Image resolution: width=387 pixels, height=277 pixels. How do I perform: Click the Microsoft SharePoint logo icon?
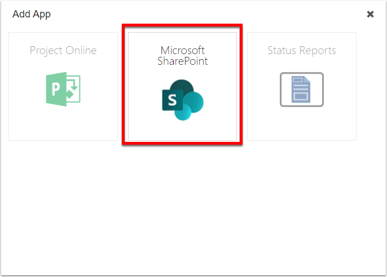point(183,100)
